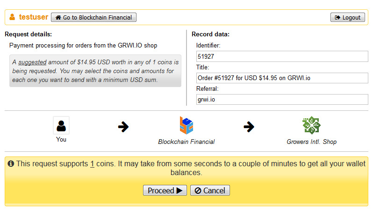Image resolution: width=373 pixels, height=217 pixels.
Task: Click the Blockchain Financial logo icon
Action: pyautogui.click(x=186, y=125)
